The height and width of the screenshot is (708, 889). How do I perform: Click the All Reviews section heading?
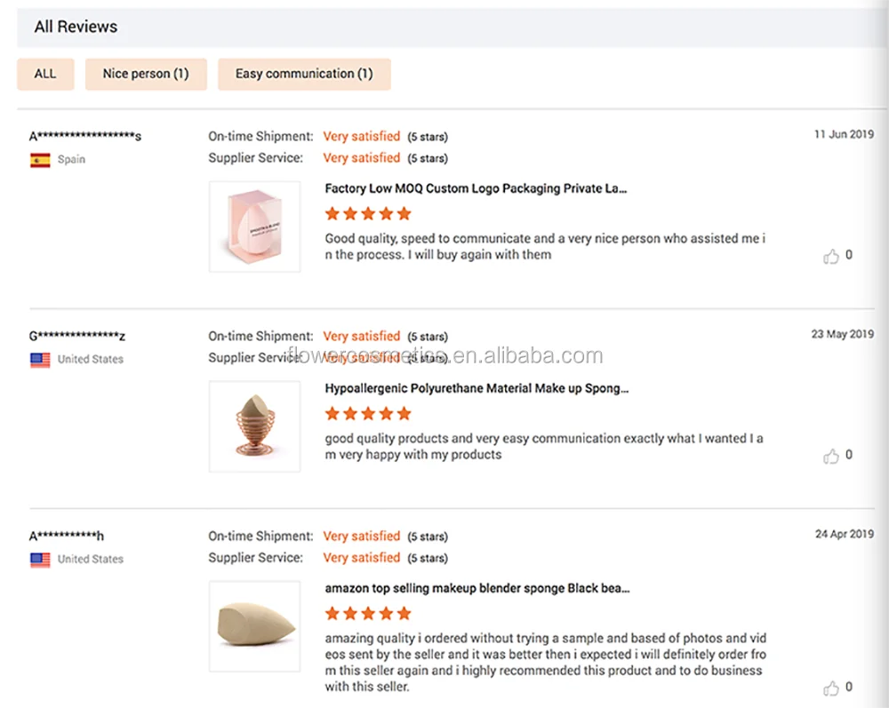tap(76, 27)
